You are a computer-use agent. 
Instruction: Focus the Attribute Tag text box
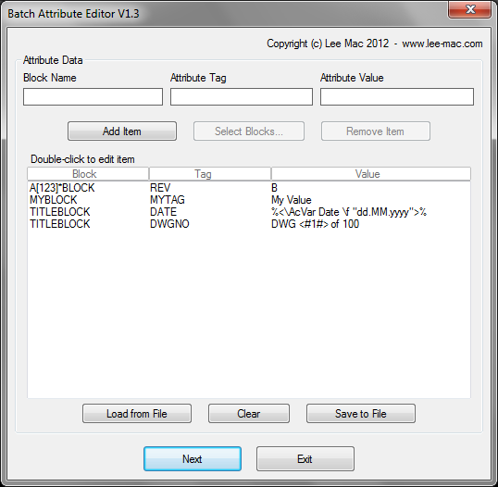point(242,97)
